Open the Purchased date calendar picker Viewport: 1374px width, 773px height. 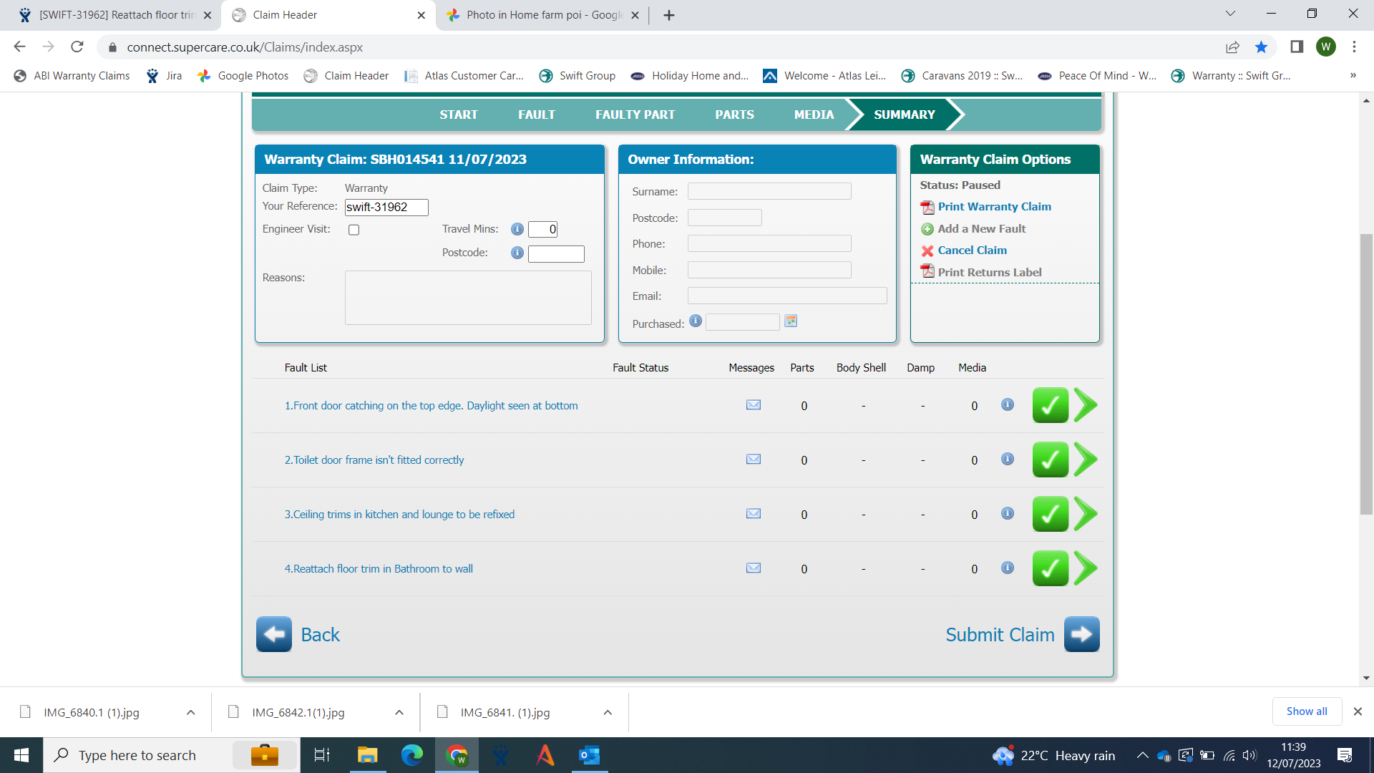[x=791, y=321]
